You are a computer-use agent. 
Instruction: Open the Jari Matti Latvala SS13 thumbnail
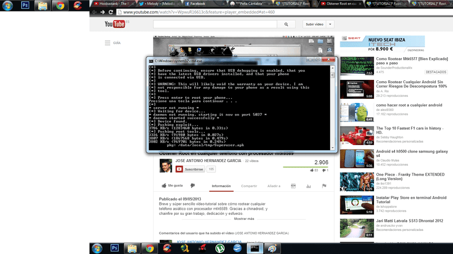357,228
